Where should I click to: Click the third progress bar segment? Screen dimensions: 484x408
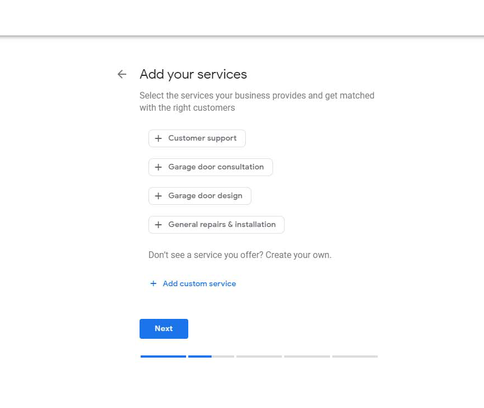tap(259, 357)
